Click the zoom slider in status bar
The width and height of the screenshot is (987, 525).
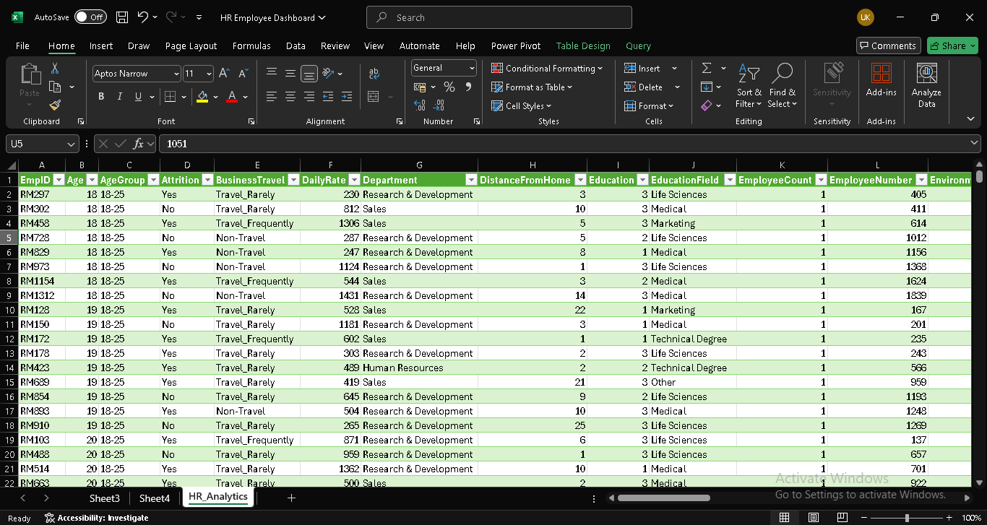pos(907,518)
